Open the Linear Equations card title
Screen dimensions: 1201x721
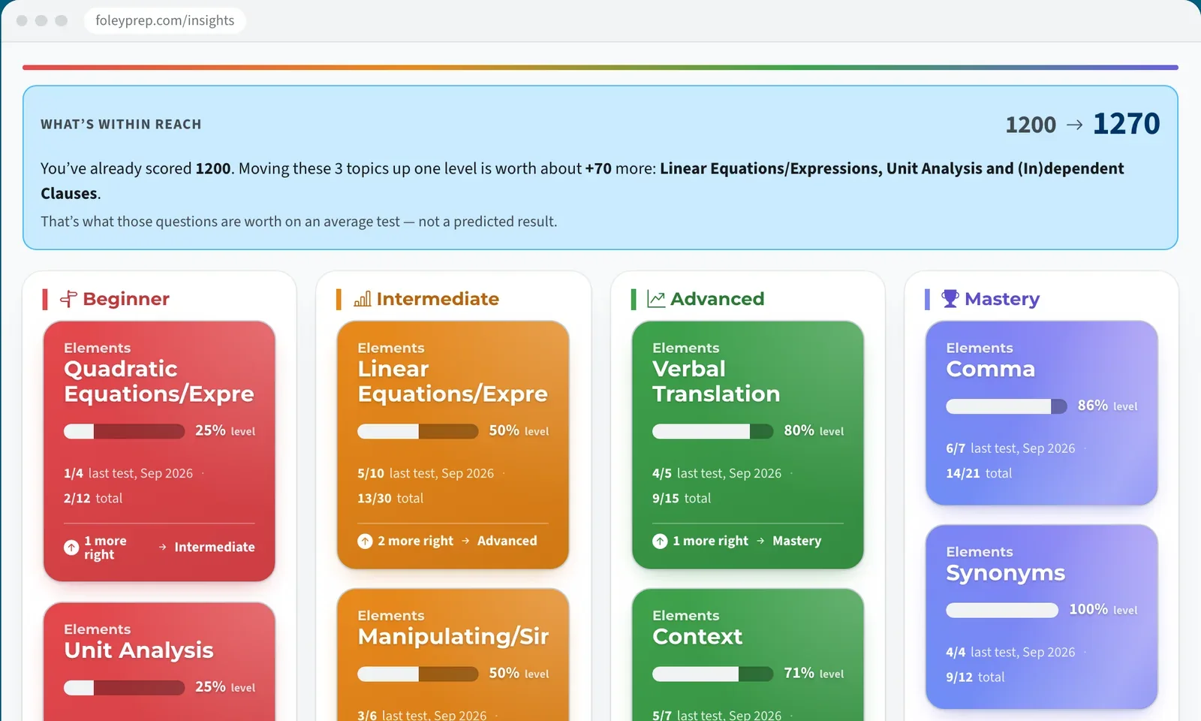click(x=453, y=381)
